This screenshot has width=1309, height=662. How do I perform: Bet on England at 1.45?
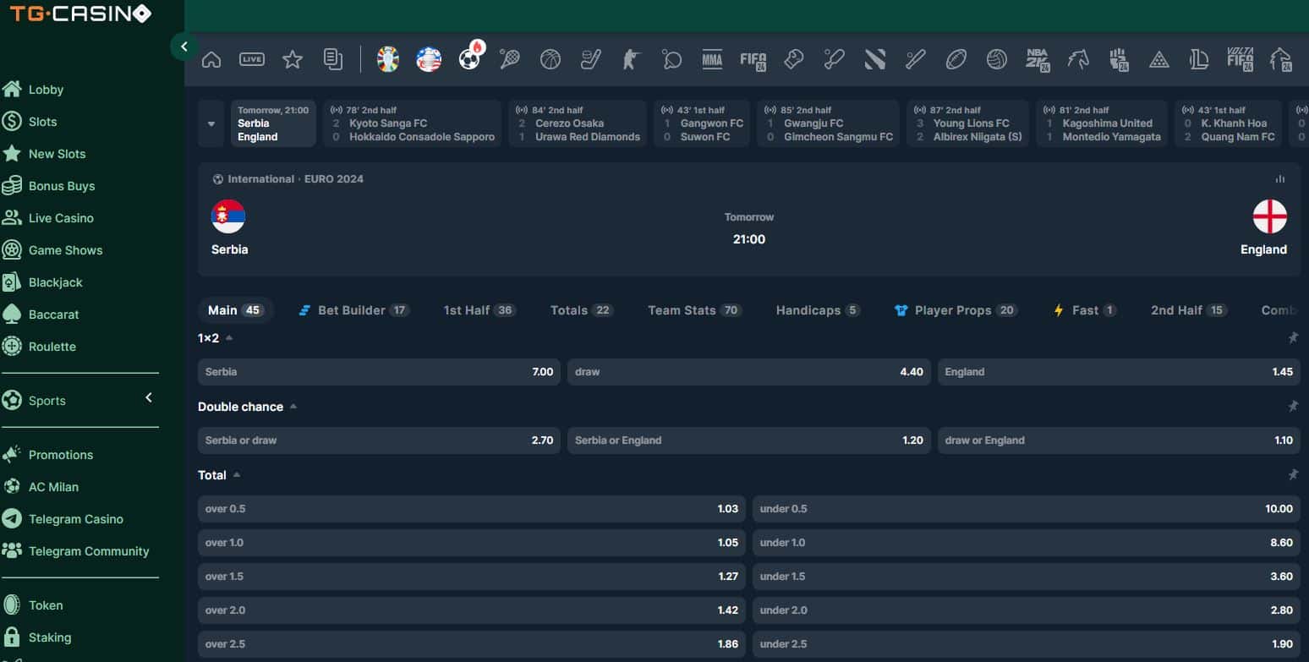pos(1119,372)
